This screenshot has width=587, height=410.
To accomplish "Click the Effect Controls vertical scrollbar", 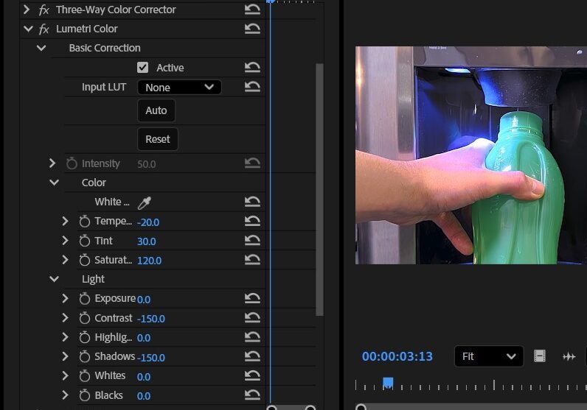I will [319, 189].
